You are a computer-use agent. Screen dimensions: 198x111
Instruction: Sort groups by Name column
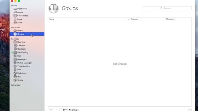(89, 19)
